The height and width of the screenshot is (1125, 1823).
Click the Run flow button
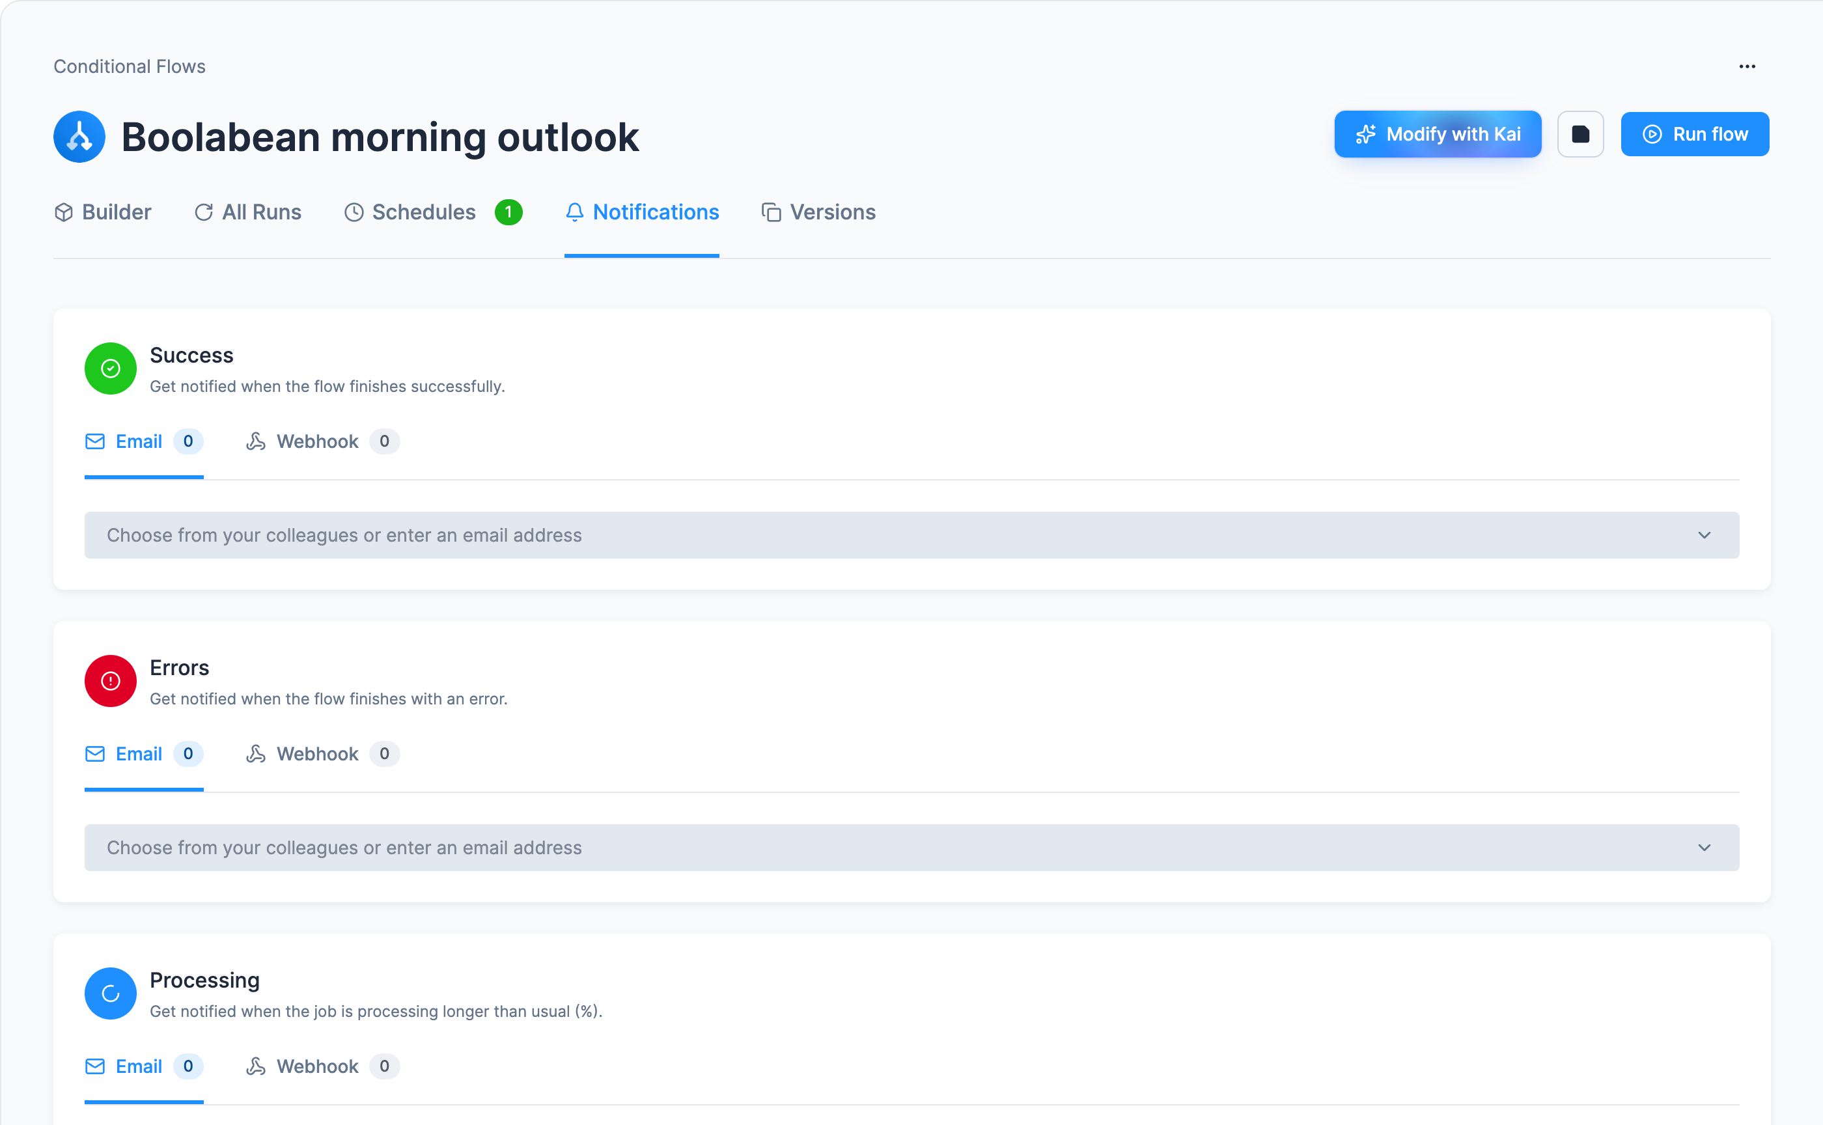point(1695,134)
